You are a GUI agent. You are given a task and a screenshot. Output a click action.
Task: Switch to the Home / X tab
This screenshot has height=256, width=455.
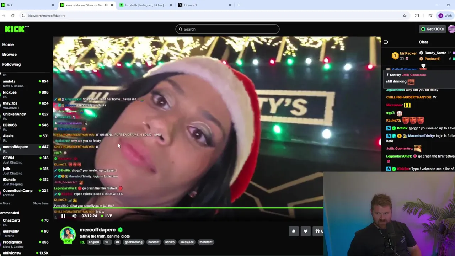pos(205,5)
